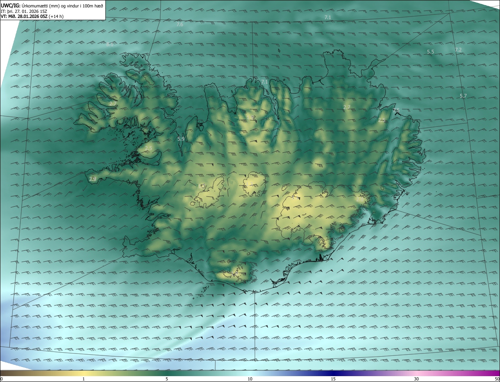Click the 5.9 value label on the map
Image resolution: width=500 pixels, height=382 pixels.
[181, 139]
